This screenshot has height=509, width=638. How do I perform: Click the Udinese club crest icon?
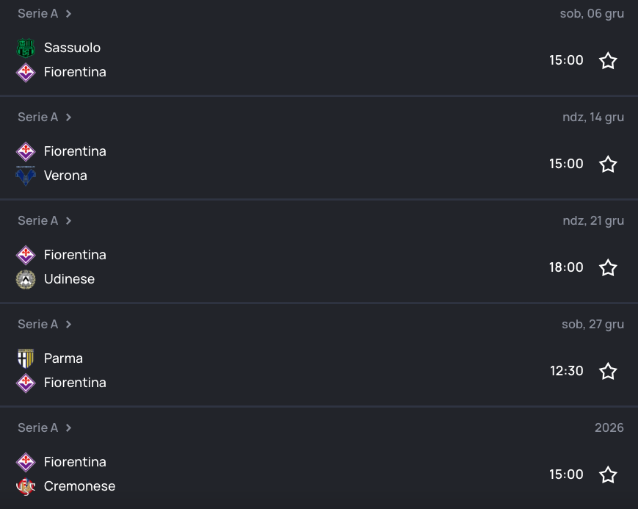pyautogui.click(x=26, y=279)
